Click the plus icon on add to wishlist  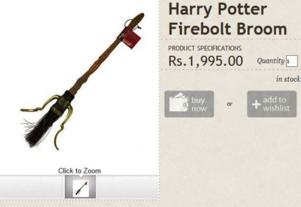256,104
